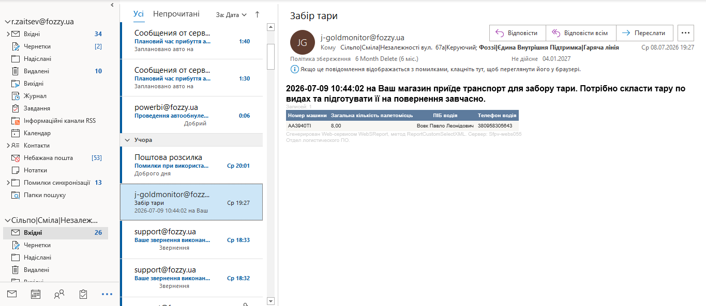Select the Непрочитані tab in message list
This screenshot has height=306, width=706.
[x=176, y=14]
